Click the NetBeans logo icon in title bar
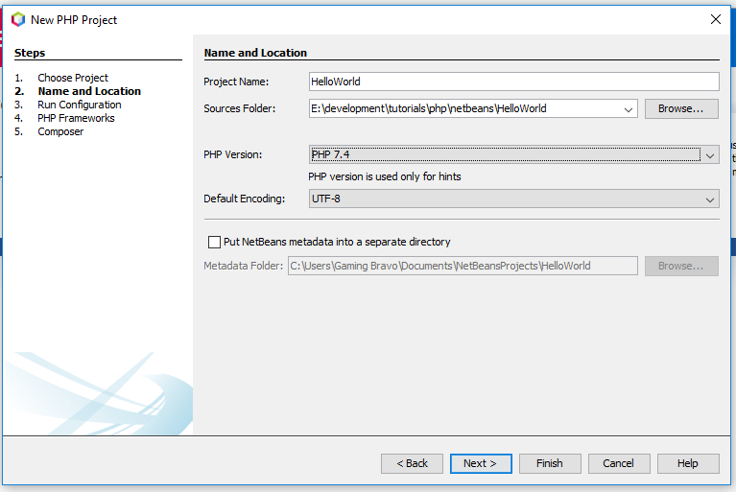This screenshot has width=736, height=492. [18, 20]
